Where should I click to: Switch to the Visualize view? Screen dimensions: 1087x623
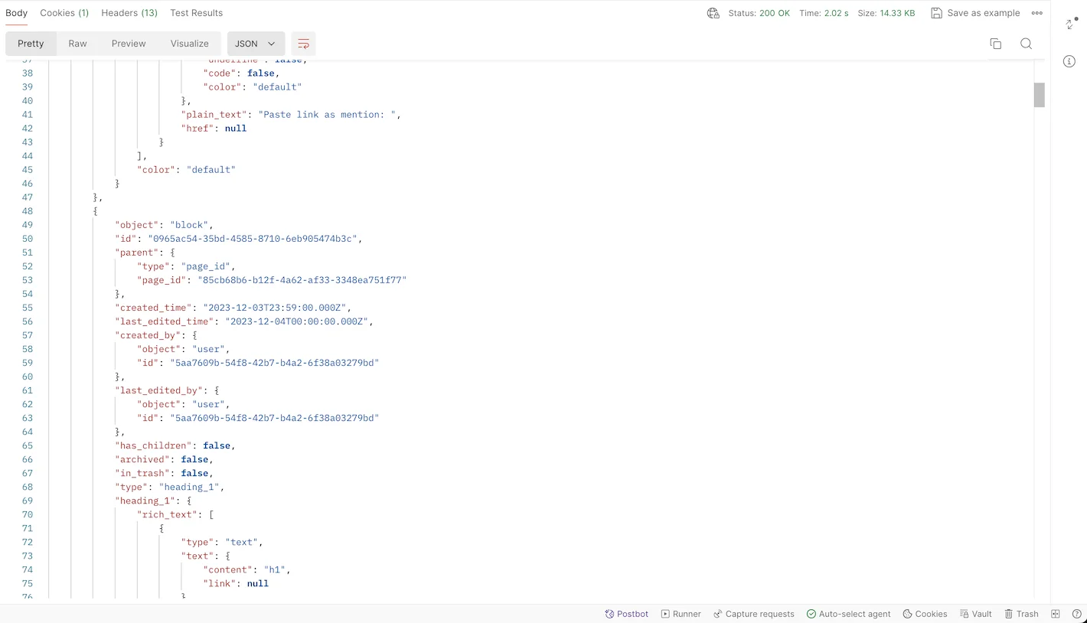click(189, 44)
